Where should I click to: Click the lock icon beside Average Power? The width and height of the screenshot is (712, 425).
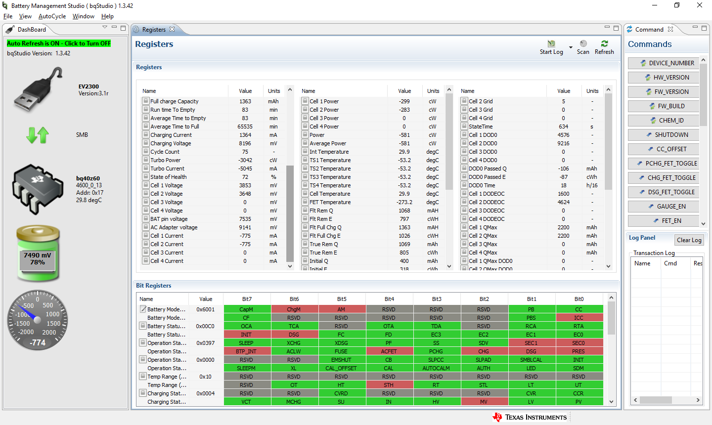[x=305, y=143]
